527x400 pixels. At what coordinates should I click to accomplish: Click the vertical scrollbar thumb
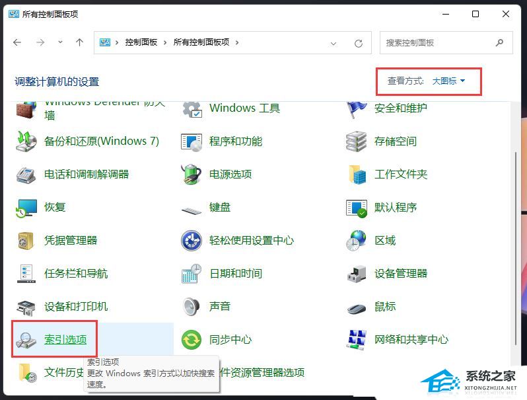(516, 249)
